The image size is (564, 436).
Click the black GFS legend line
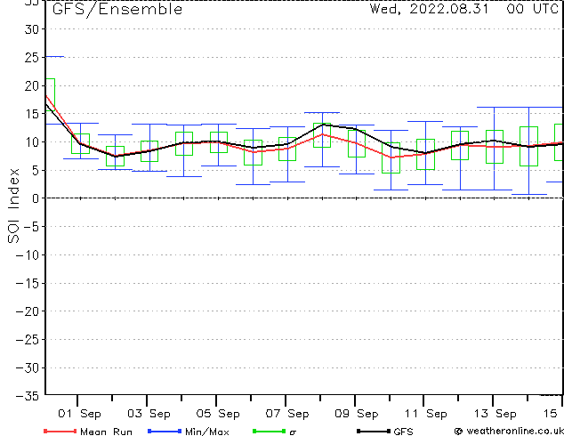click(x=374, y=431)
